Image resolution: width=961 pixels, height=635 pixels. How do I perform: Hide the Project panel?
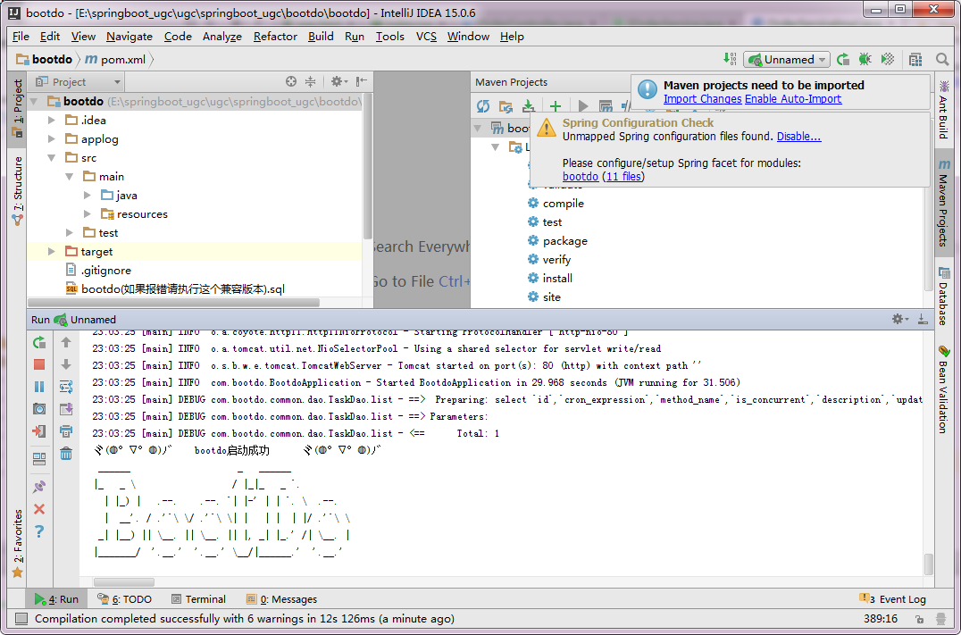pos(363,81)
